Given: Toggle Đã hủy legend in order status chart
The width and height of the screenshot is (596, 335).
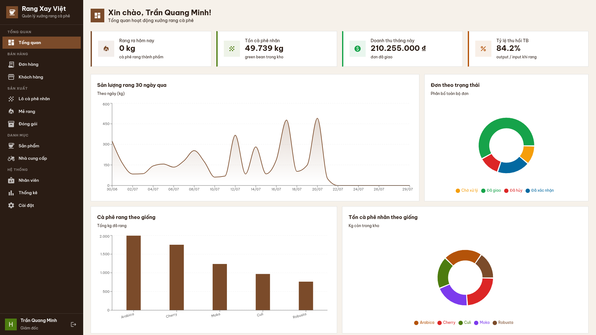Looking at the screenshot, I should point(513,190).
